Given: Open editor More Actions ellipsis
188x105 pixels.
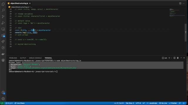Looking at the screenshot, I should tap(184, 3).
